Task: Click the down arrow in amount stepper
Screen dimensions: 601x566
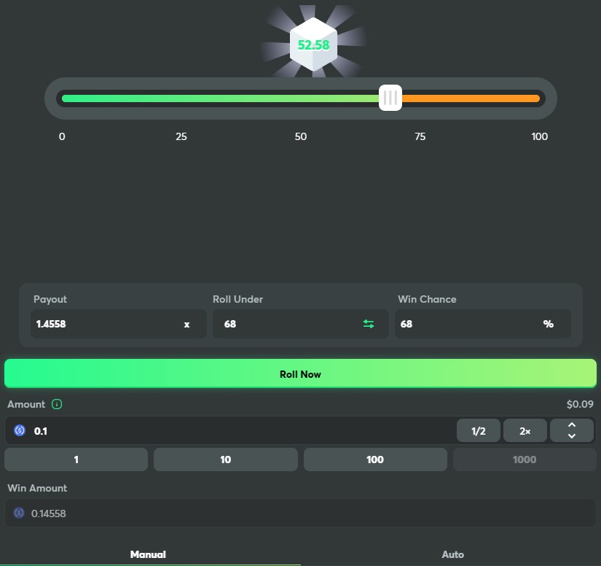Action: [x=571, y=436]
